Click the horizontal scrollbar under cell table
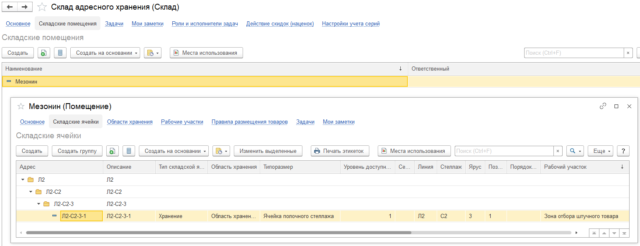 (218, 233)
